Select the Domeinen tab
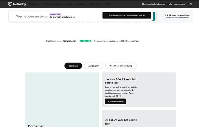 (x=73, y=66)
